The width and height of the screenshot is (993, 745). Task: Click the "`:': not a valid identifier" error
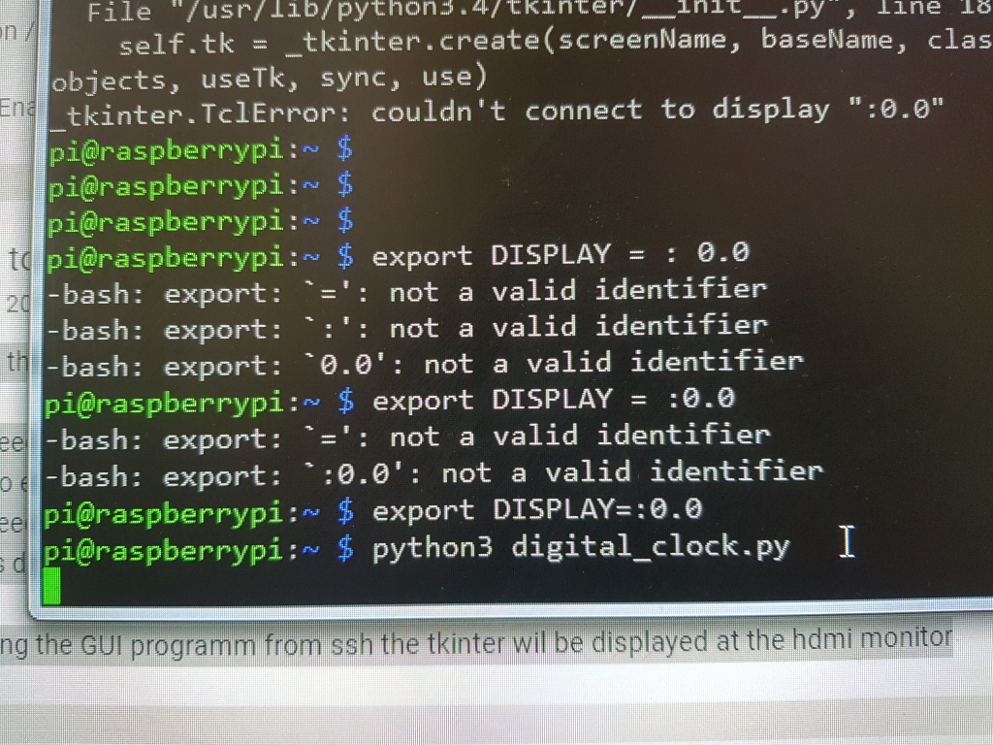coord(406,328)
